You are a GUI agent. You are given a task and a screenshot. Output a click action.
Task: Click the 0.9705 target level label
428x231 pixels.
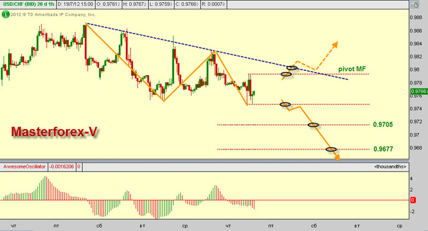click(x=383, y=124)
